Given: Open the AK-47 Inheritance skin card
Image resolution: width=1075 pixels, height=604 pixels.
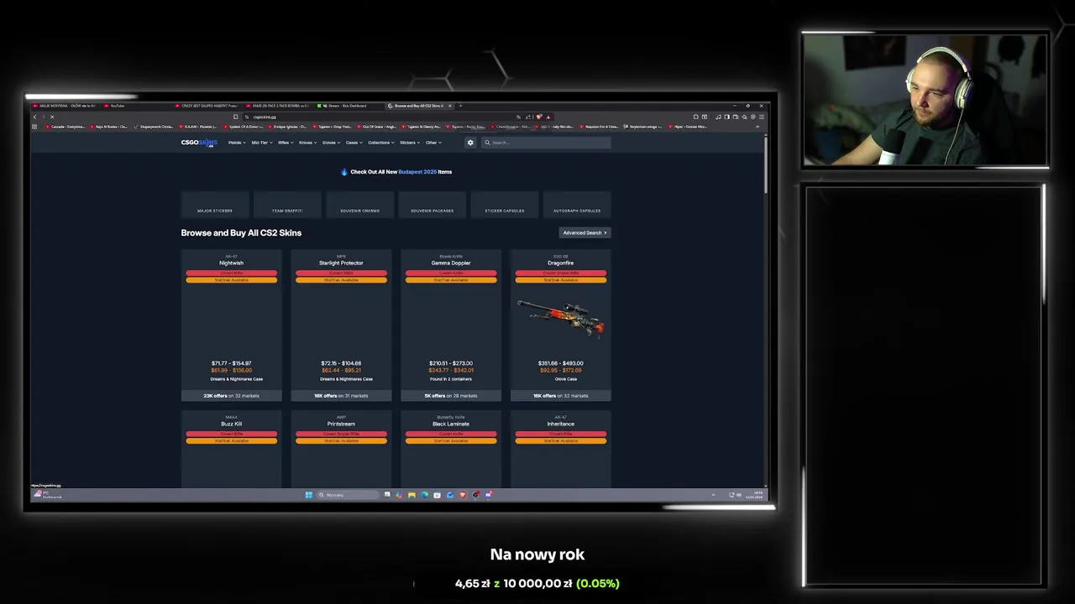Looking at the screenshot, I should pos(561,450).
